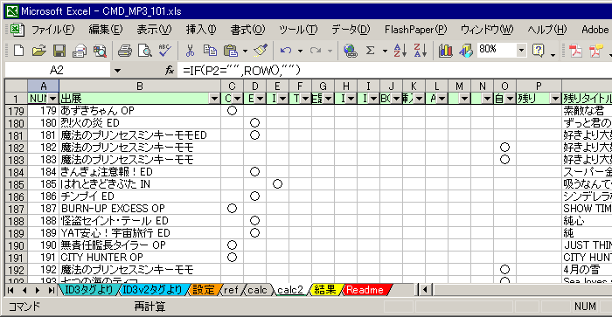The image size is (612, 317).
Task: Select cell CITY HUNTER OP in column B
Action: pos(140,258)
